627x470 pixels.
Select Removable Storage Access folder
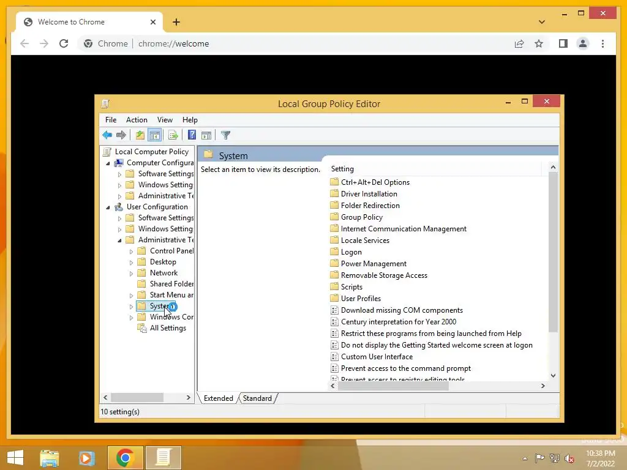click(x=384, y=275)
